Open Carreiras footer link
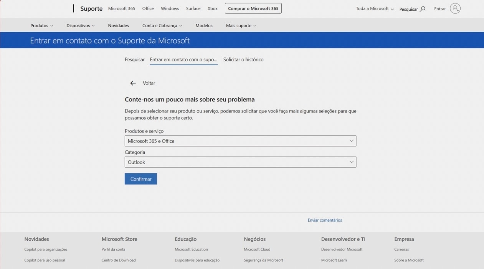 coord(401,249)
